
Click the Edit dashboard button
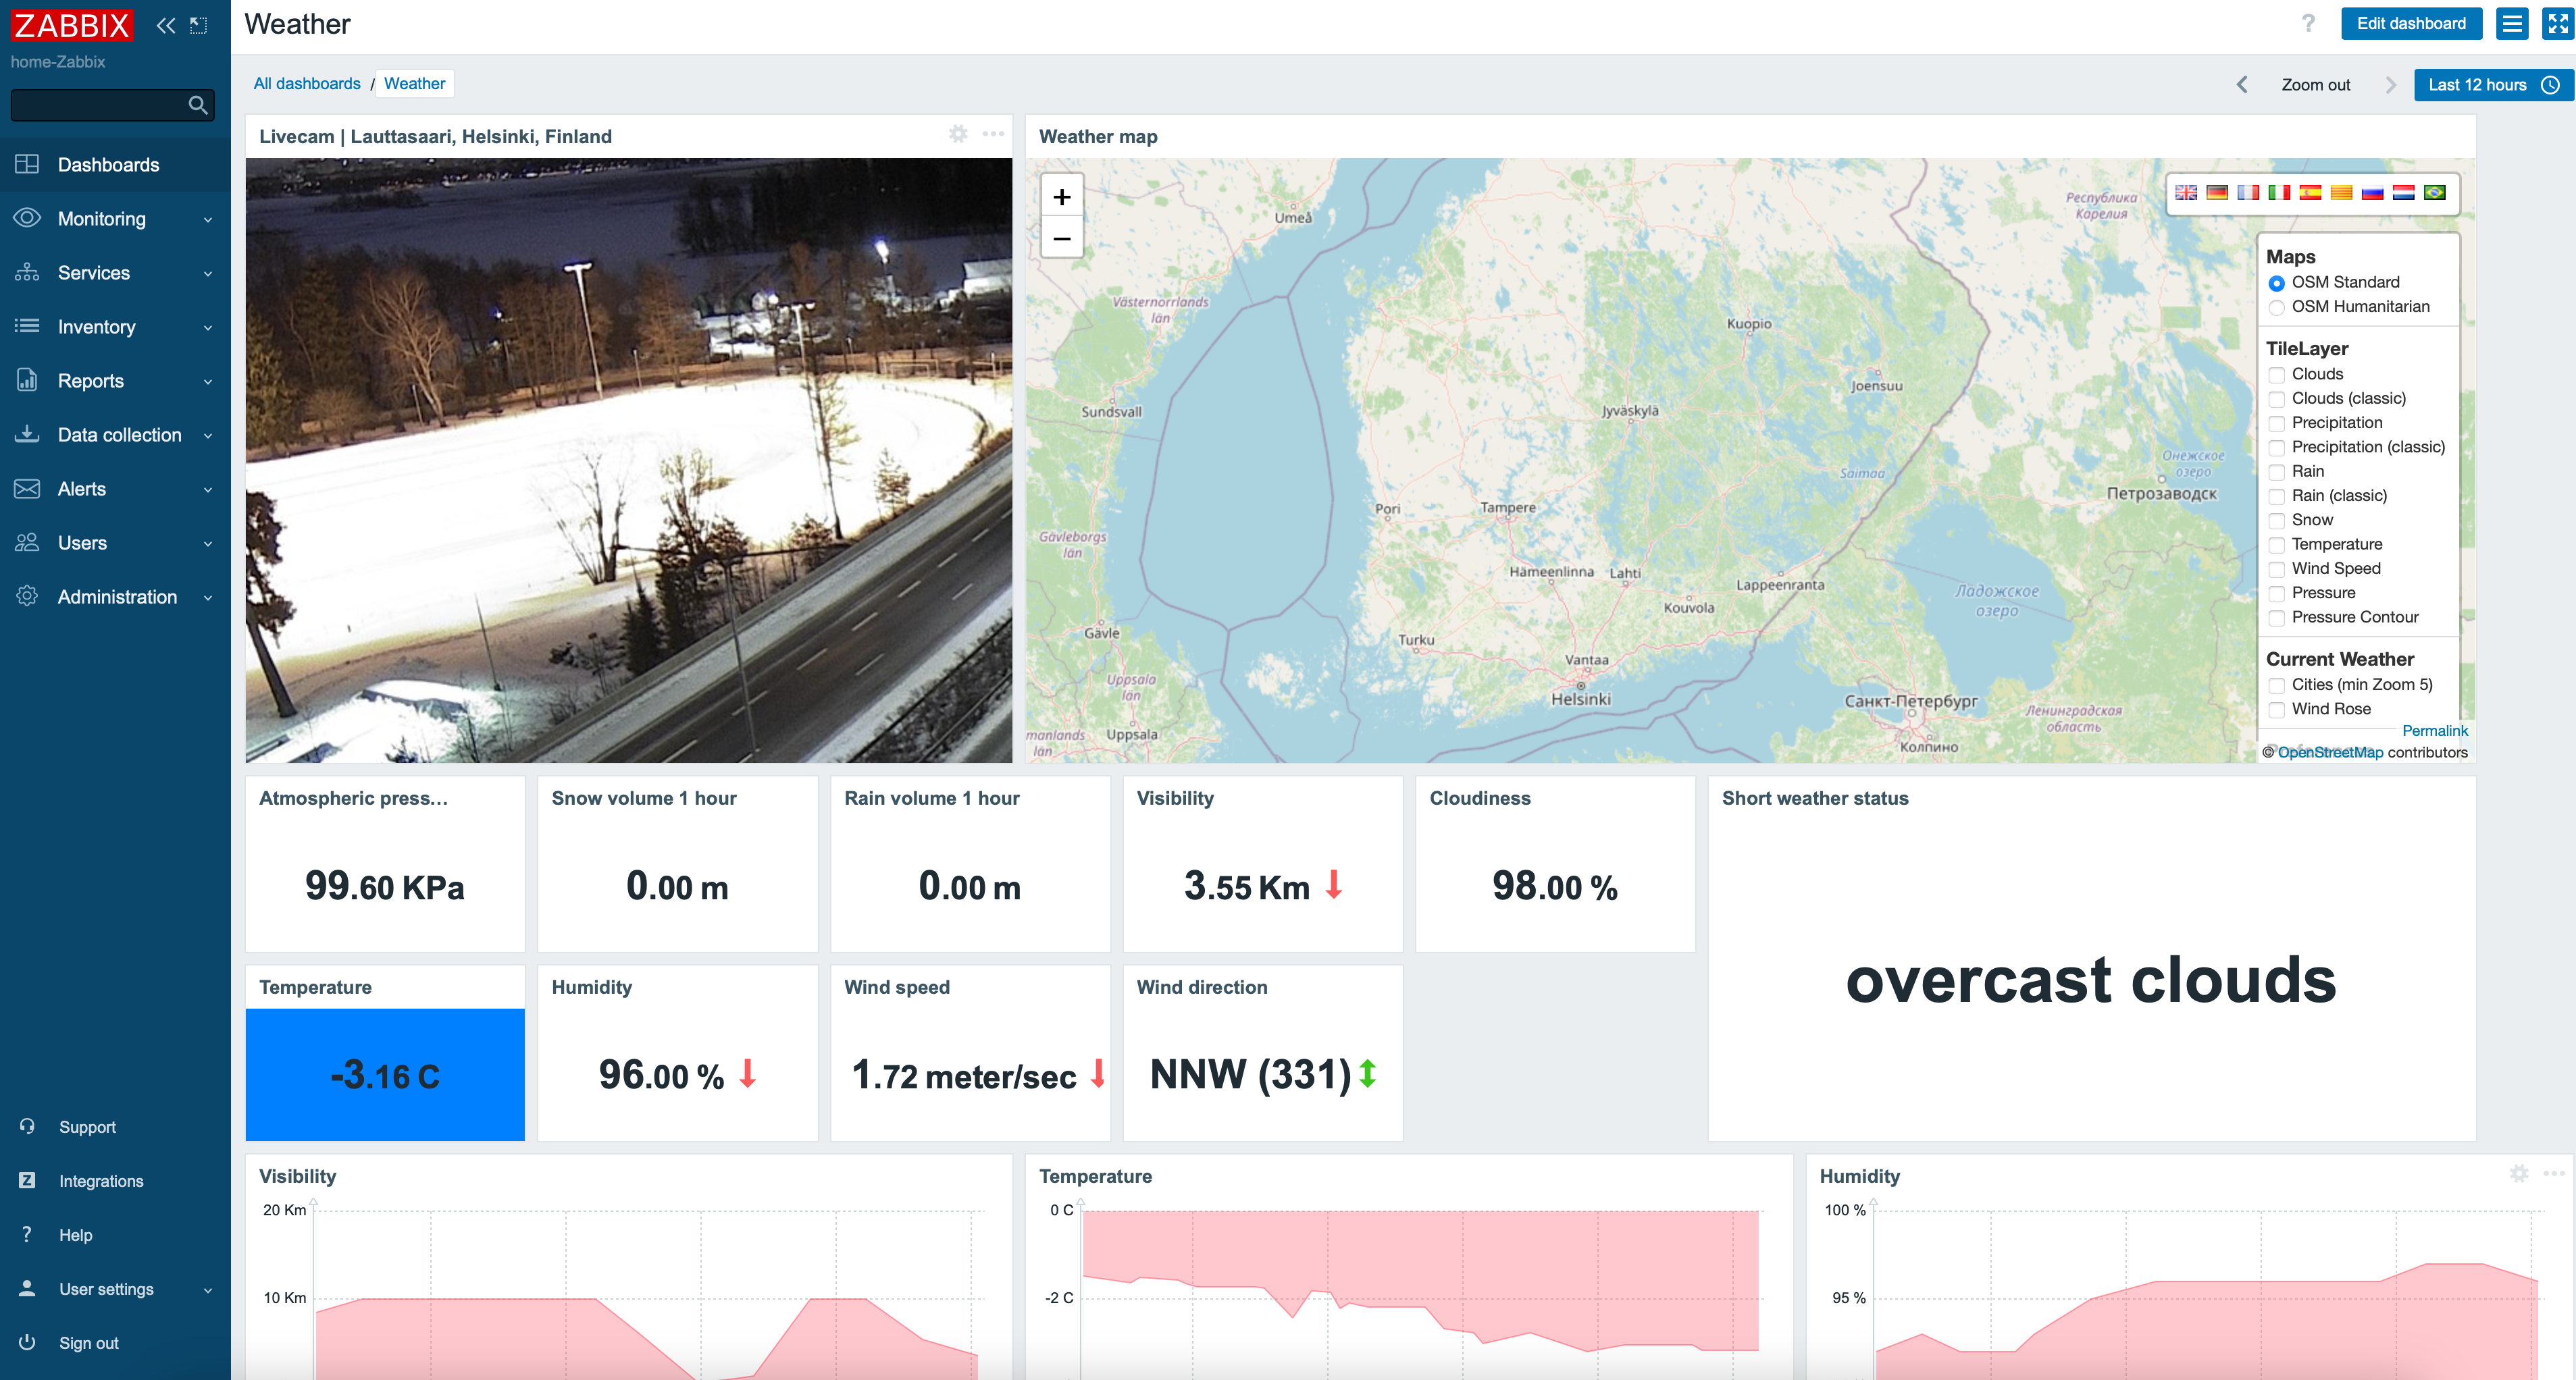(x=2411, y=23)
